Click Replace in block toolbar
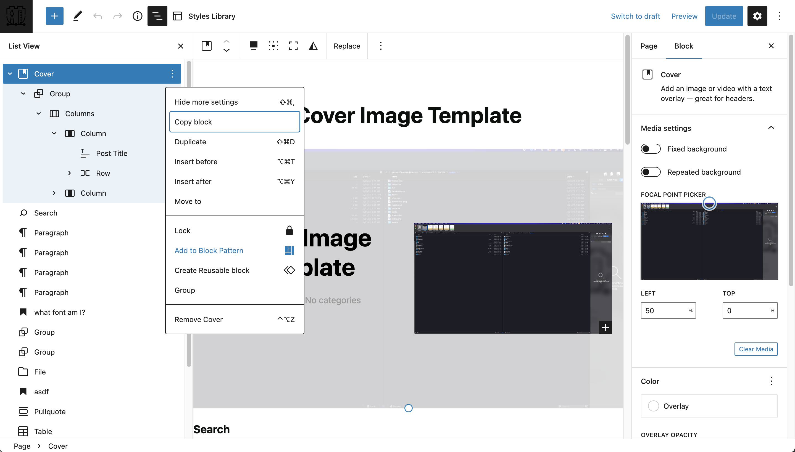The height and width of the screenshot is (452, 795). (347, 46)
